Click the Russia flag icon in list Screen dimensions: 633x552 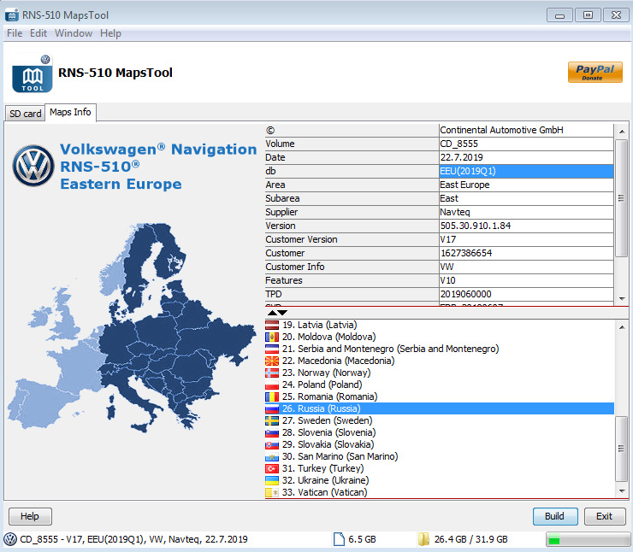coord(272,409)
